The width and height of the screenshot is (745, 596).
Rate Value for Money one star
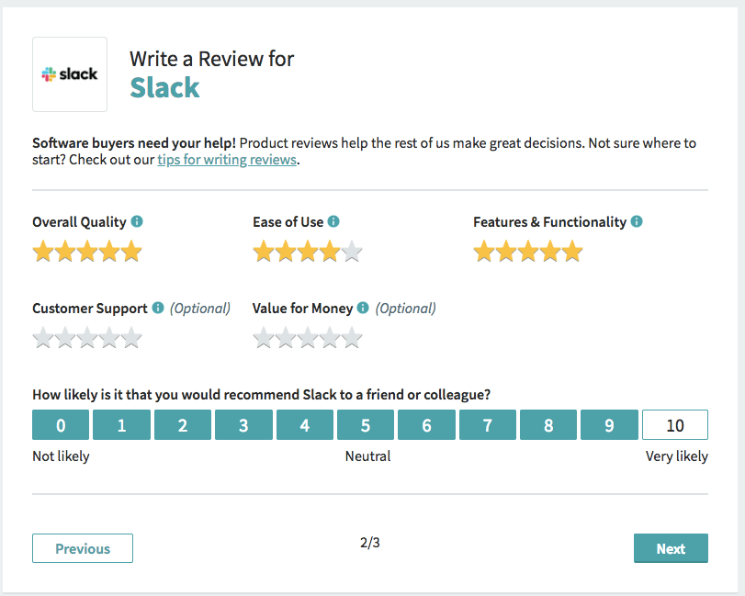pyautogui.click(x=264, y=338)
